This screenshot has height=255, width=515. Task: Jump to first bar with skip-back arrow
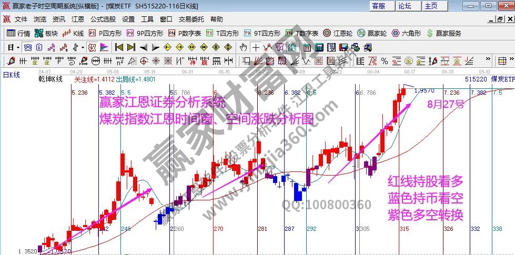(x=119, y=47)
